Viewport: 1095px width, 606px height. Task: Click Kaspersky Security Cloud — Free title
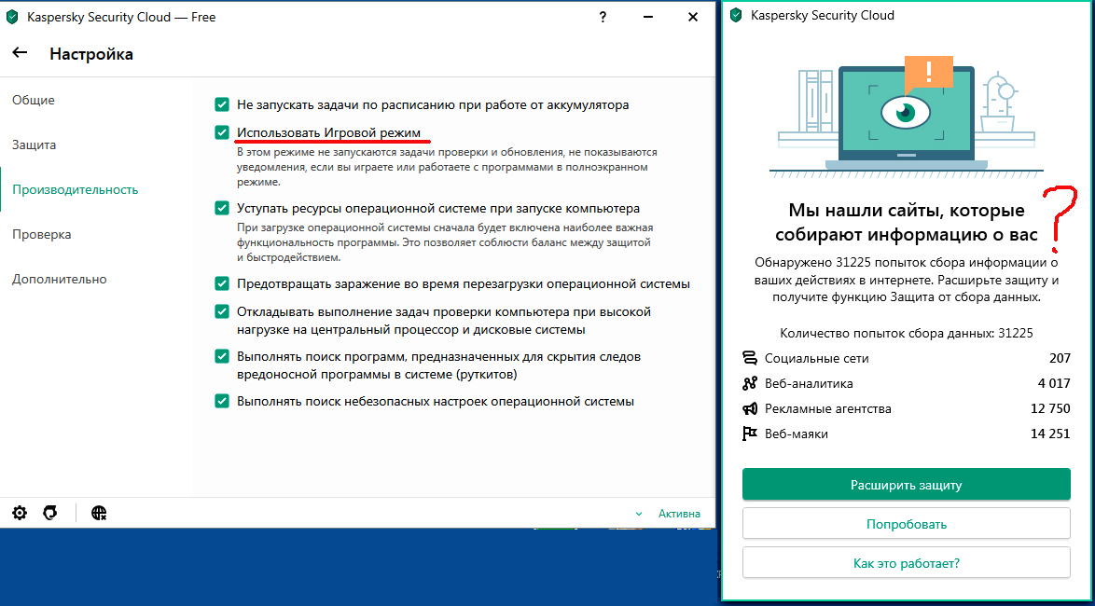pos(121,18)
